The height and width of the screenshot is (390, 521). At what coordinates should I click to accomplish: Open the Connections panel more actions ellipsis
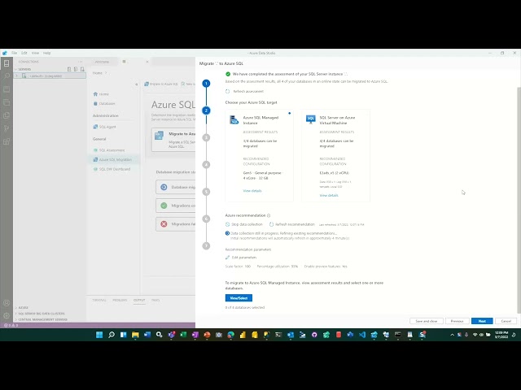80,62
